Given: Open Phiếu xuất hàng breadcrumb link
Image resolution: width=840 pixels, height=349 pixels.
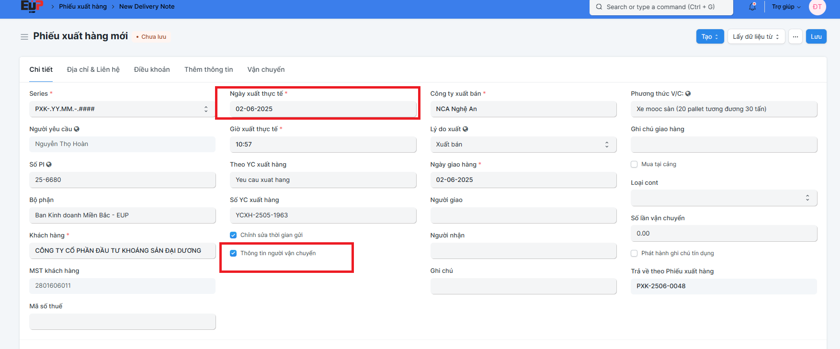Looking at the screenshot, I should 83,7.
